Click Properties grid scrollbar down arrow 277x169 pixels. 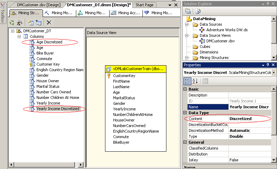274,160
